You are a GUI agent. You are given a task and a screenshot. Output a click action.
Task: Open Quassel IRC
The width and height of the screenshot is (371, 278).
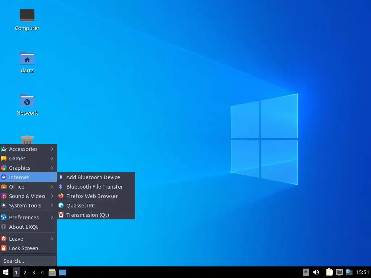tap(96, 206)
